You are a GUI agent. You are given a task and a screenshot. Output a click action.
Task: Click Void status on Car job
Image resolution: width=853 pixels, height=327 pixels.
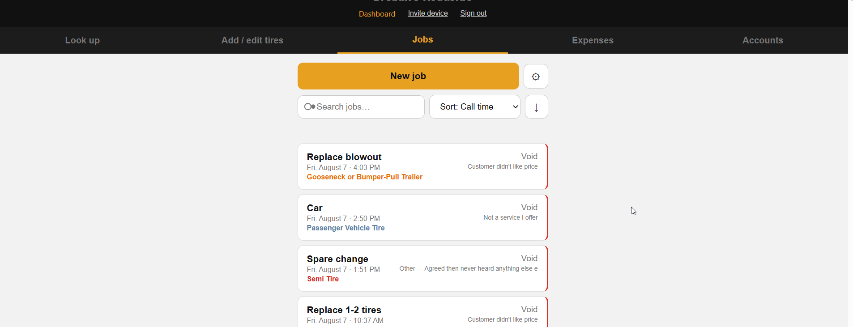pos(529,208)
